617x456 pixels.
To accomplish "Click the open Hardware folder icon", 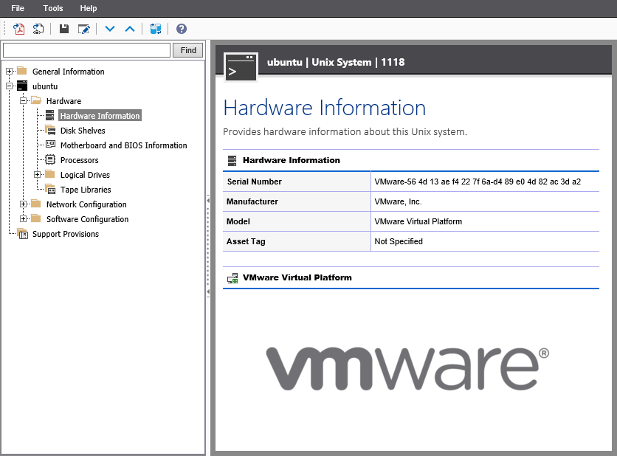I will [x=36, y=101].
